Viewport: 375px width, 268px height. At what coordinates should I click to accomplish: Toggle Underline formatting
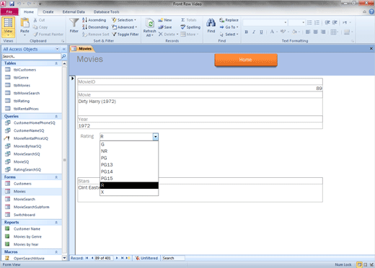click(261, 32)
